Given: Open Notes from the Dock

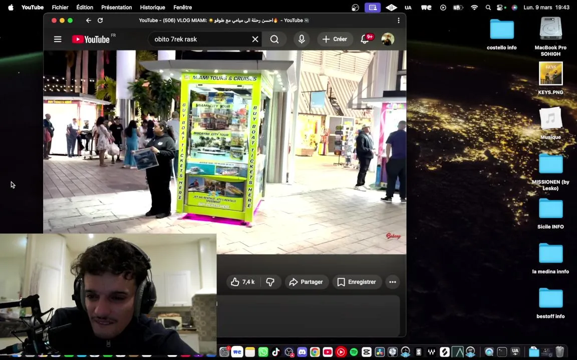Looking at the screenshot, I should (250, 352).
